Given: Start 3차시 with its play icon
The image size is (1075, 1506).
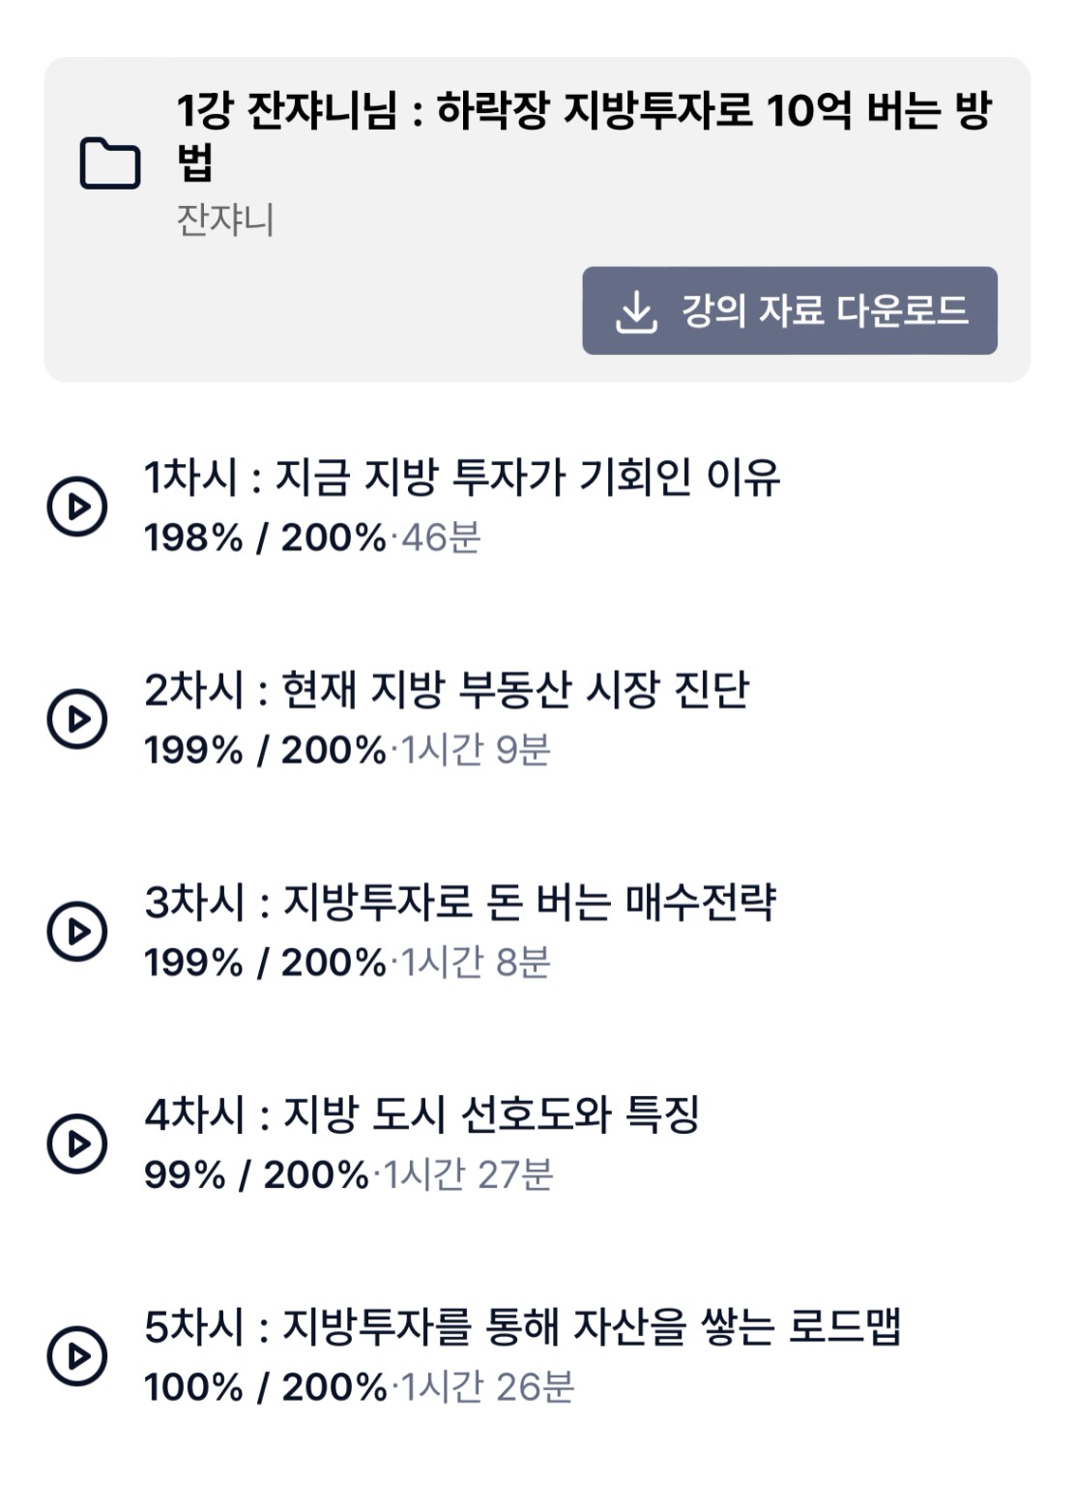Looking at the screenshot, I should 77,931.
